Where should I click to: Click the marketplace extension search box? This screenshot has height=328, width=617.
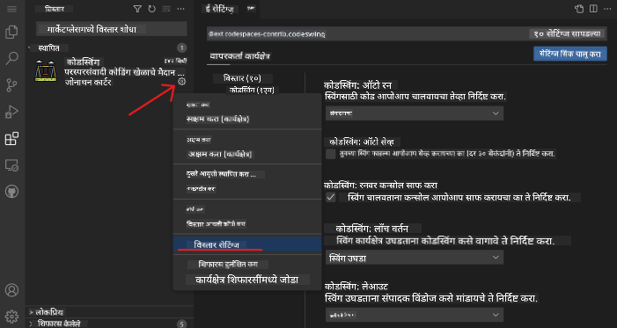pyautogui.click(x=112, y=30)
